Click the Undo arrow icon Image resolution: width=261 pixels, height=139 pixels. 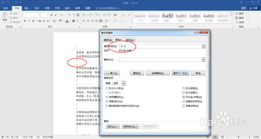pos(8,2)
